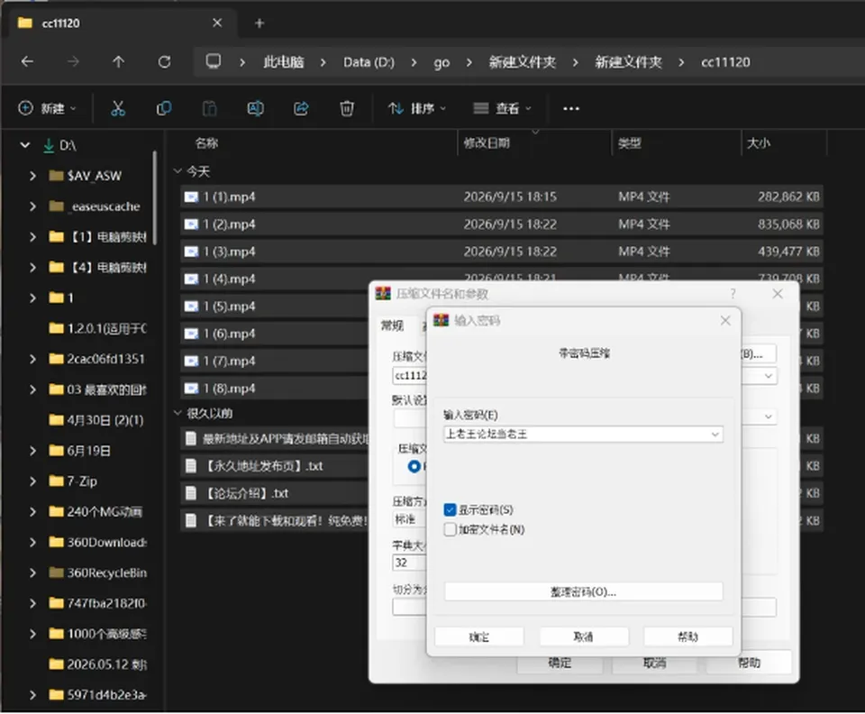The image size is (865, 714).
Task: Click the 大小 column header
Action: [759, 143]
